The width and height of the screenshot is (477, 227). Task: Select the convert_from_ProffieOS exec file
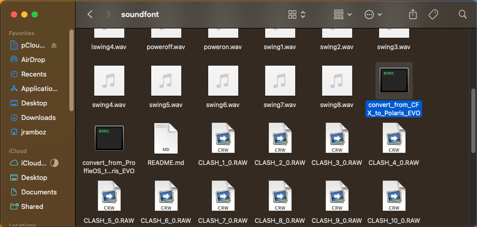click(109, 138)
